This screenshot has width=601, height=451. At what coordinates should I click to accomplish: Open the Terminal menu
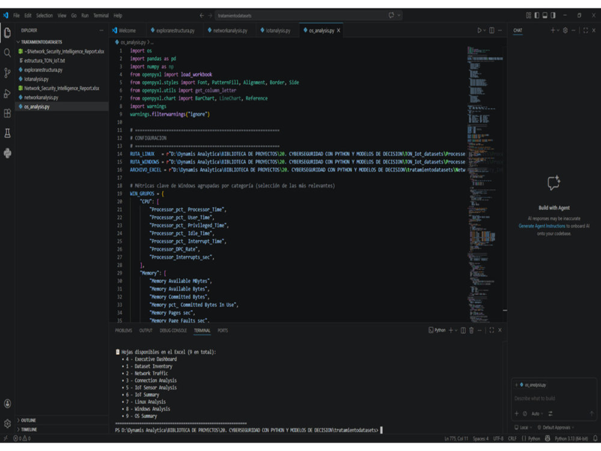point(101,16)
